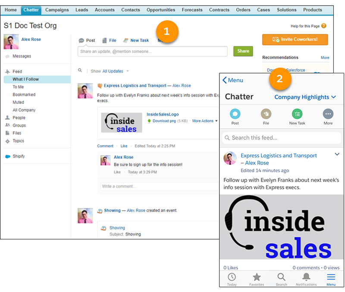
Task: Select the Muted feed filter
Action: pyautogui.click(x=18, y=103)
